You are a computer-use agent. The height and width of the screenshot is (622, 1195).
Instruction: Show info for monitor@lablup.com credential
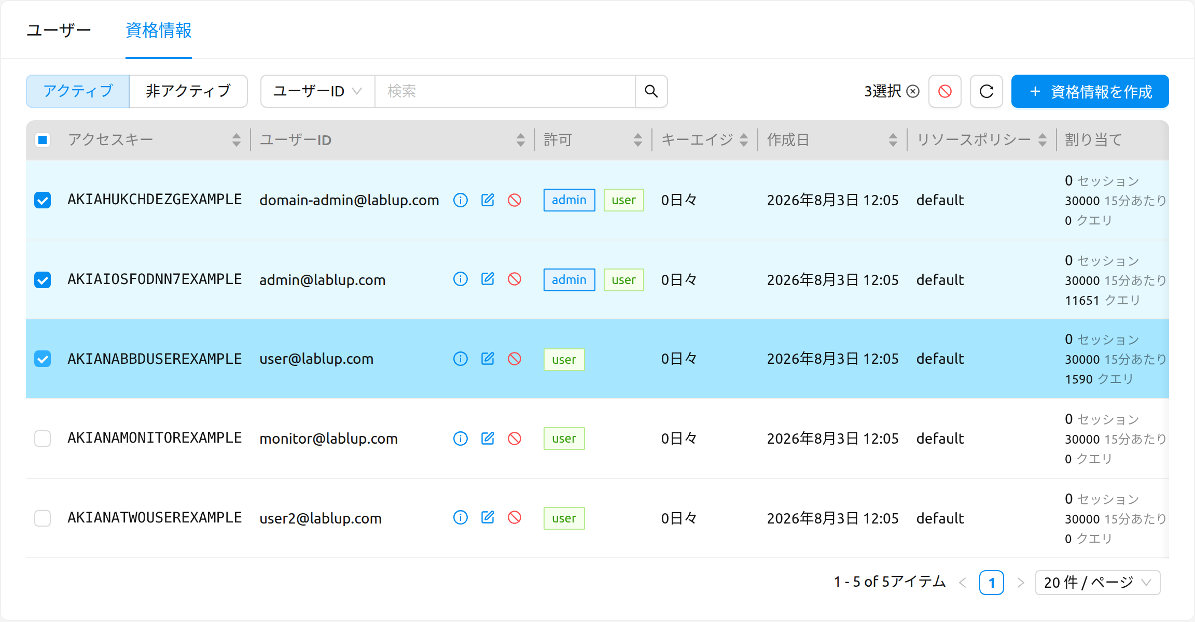pyautogui.click(x=460, y=439)
